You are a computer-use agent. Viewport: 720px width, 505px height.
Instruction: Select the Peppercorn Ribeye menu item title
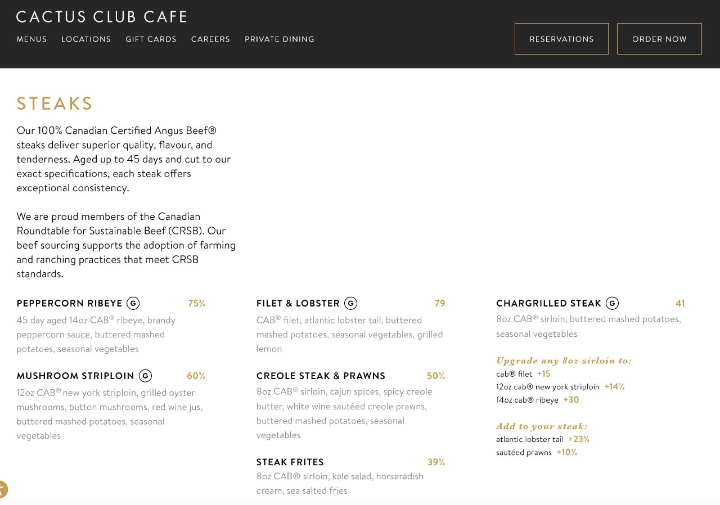pos(70,304)
